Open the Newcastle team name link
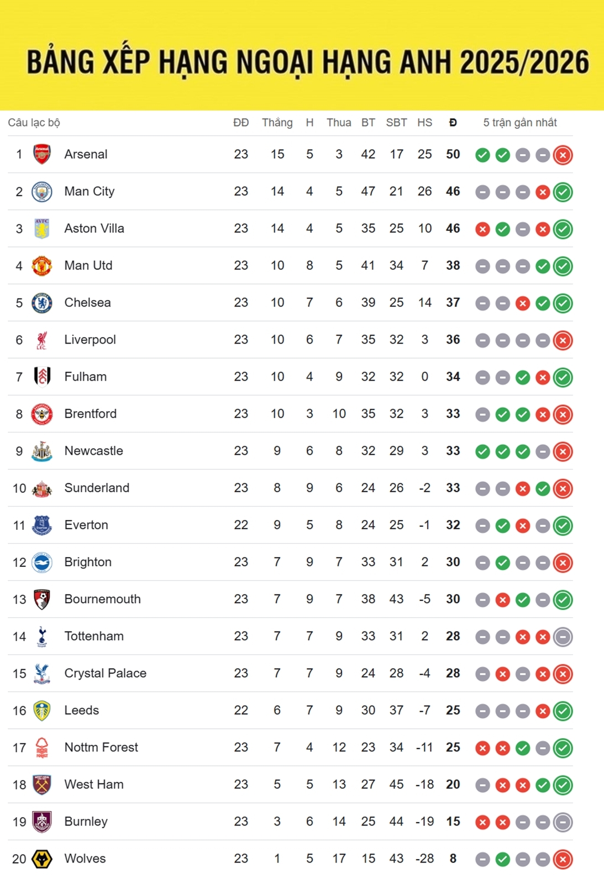This screenshot has width=604, height=878. tap(93, 451)
